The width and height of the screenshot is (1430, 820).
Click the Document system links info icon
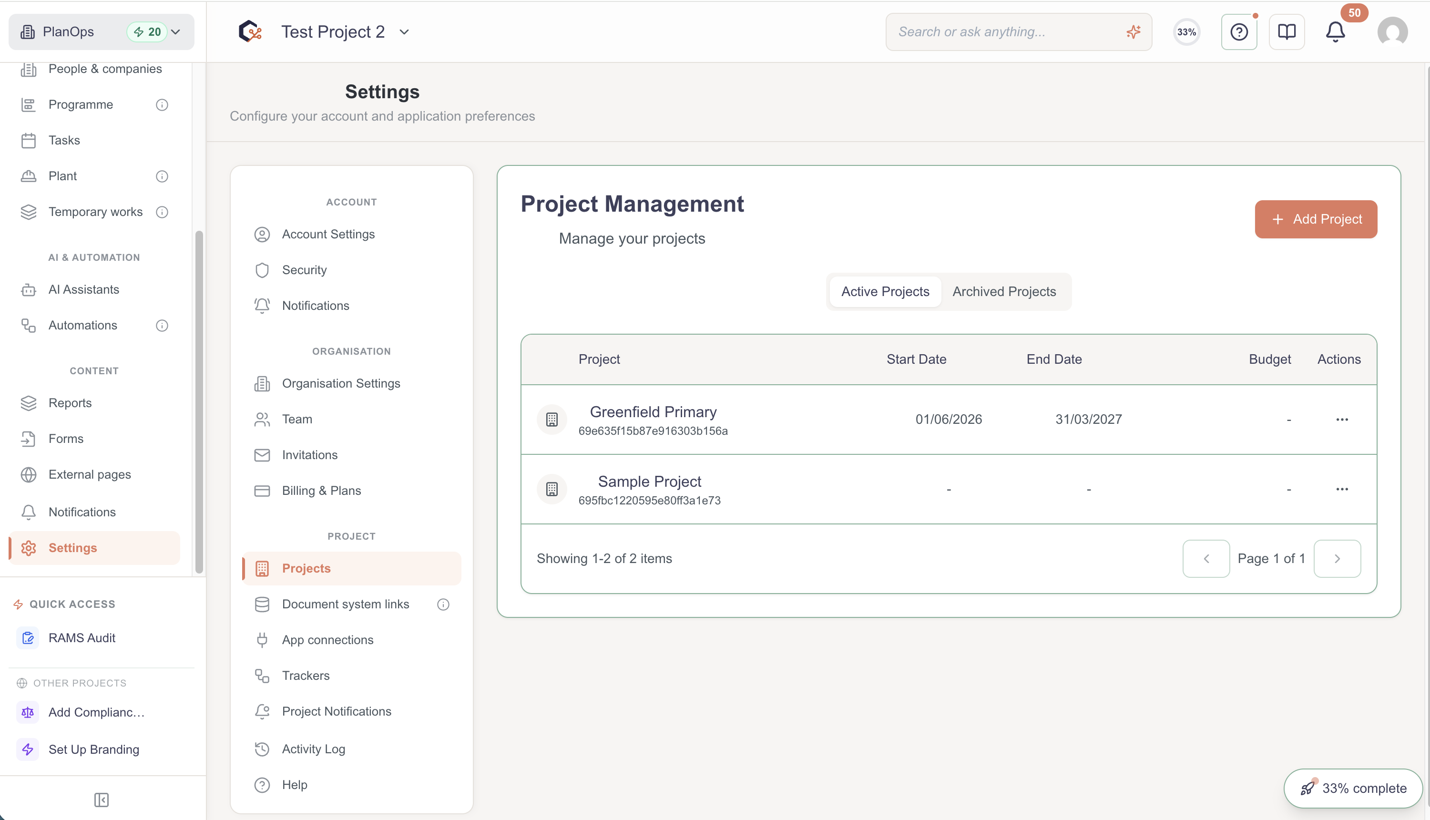[444, 605]
